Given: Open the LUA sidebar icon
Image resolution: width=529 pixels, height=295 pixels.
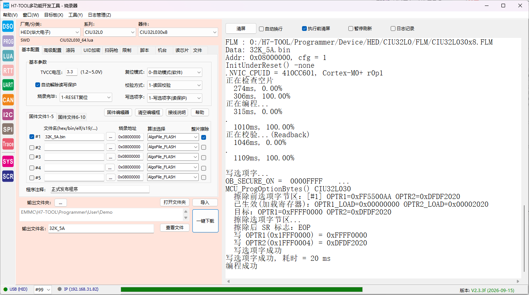Looking at the screenshot, I should [x=8, y=56].
